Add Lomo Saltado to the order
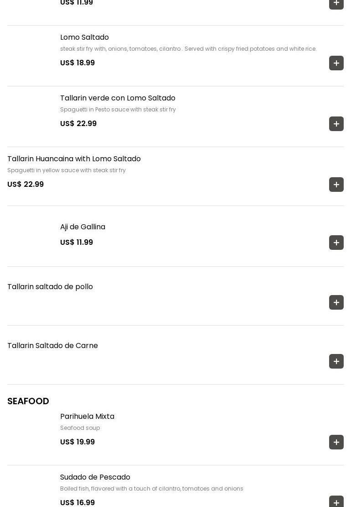Viewport: 351px width, 507px height. click(x=336, y=63)
